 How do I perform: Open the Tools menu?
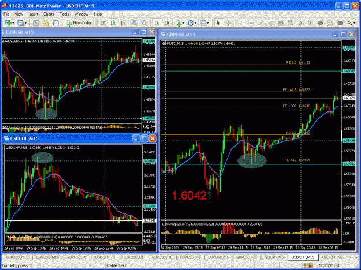click(64, 14)
